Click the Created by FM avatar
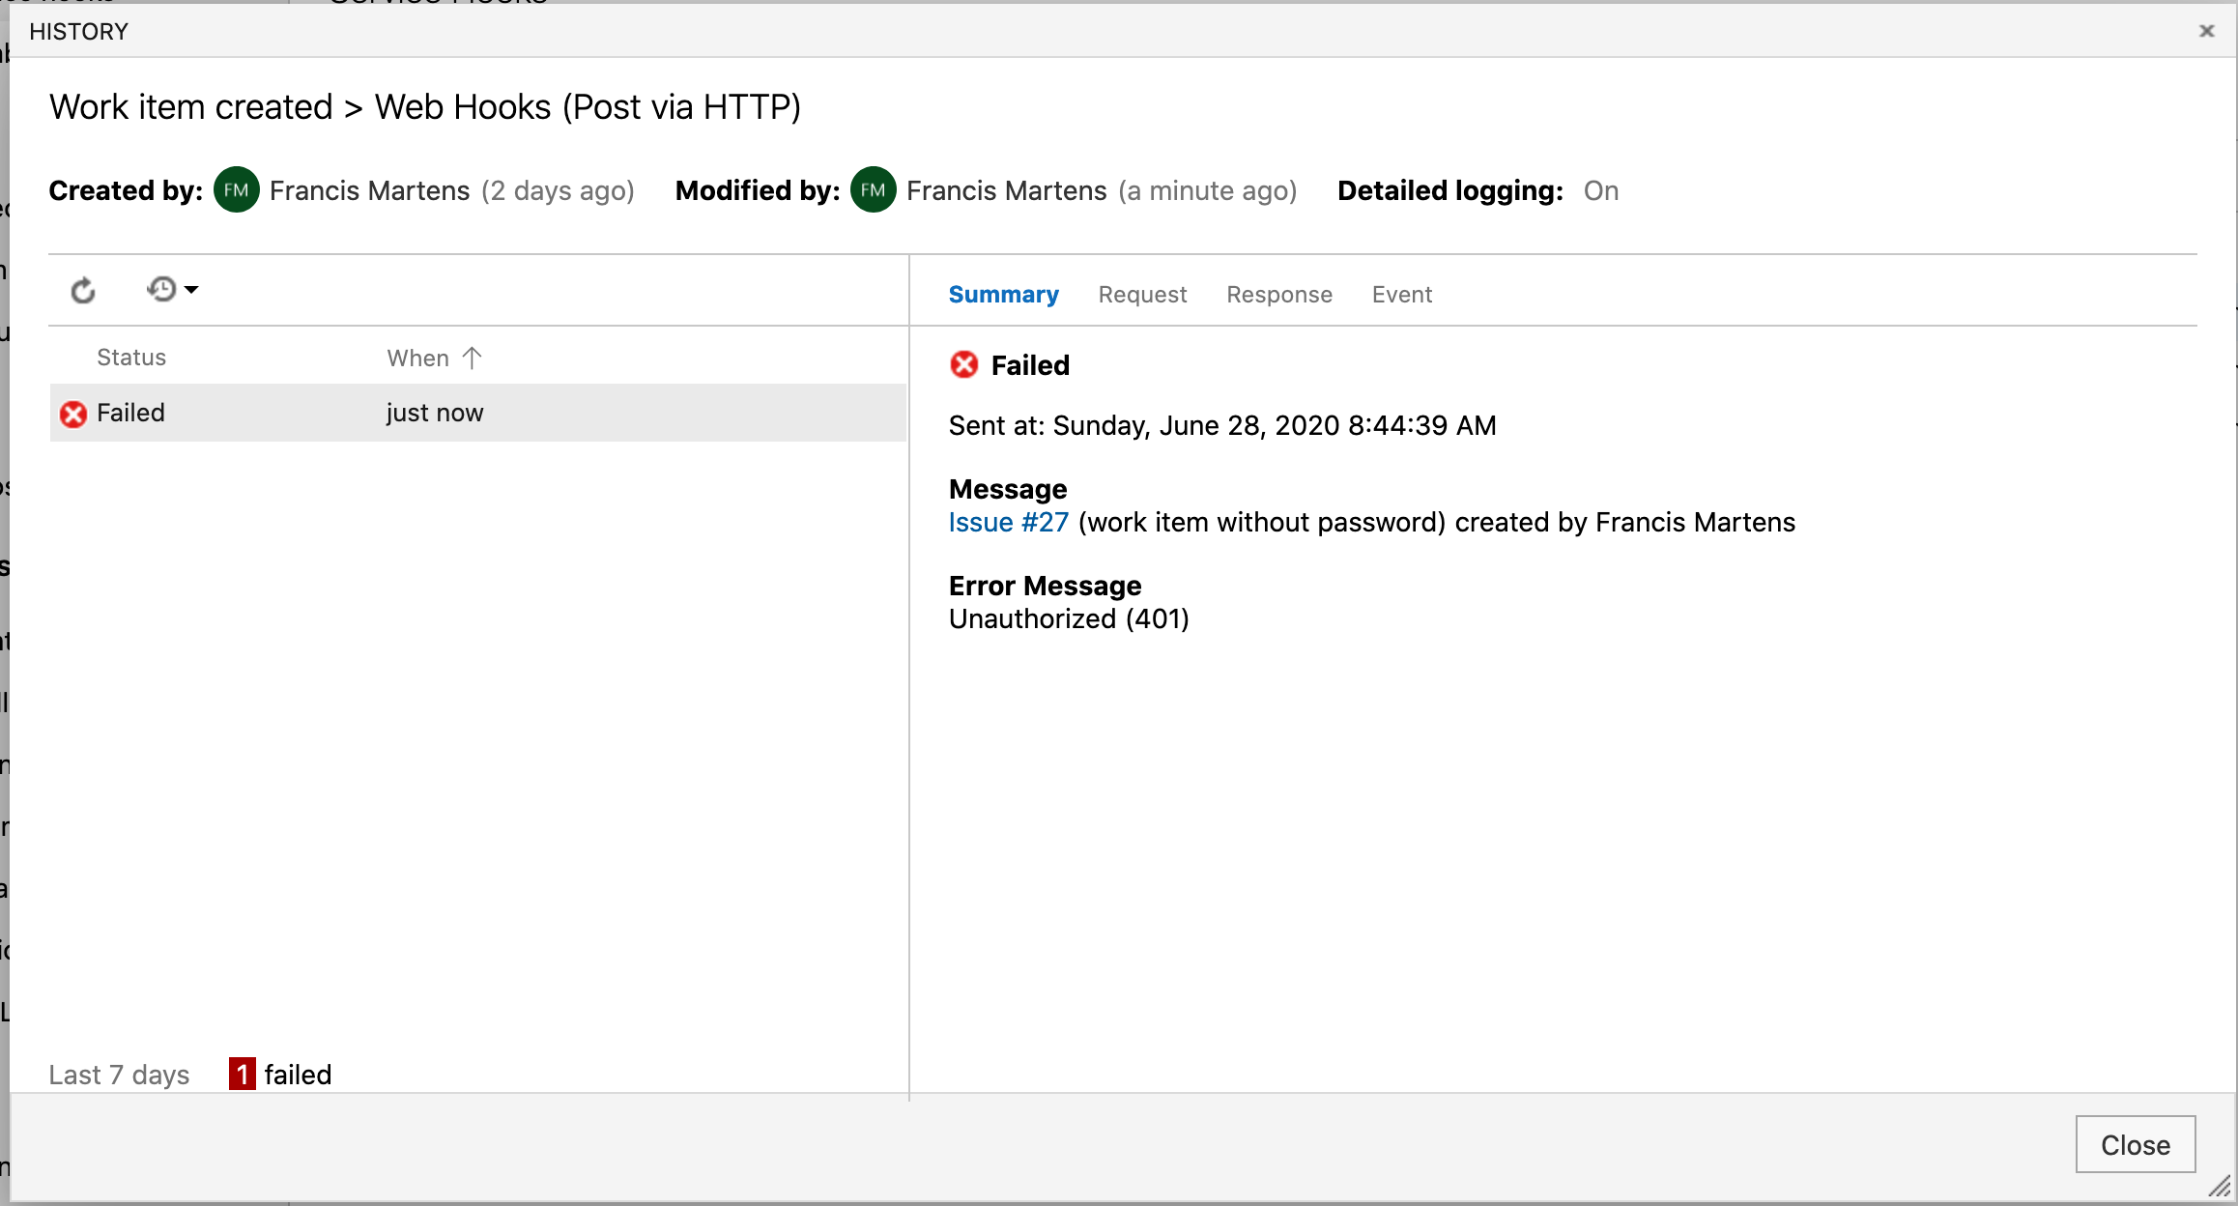2238x1206 pixels. [x=236, y=190]
